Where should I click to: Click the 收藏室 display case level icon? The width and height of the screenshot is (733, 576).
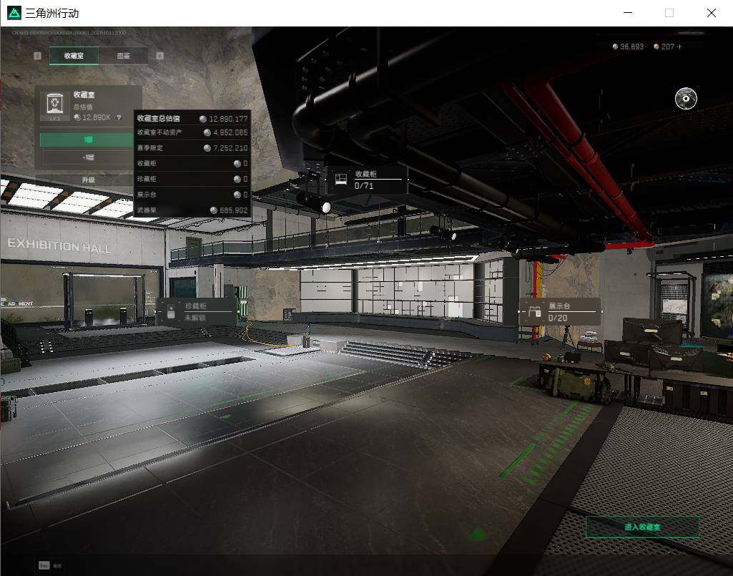click(54, 104)
